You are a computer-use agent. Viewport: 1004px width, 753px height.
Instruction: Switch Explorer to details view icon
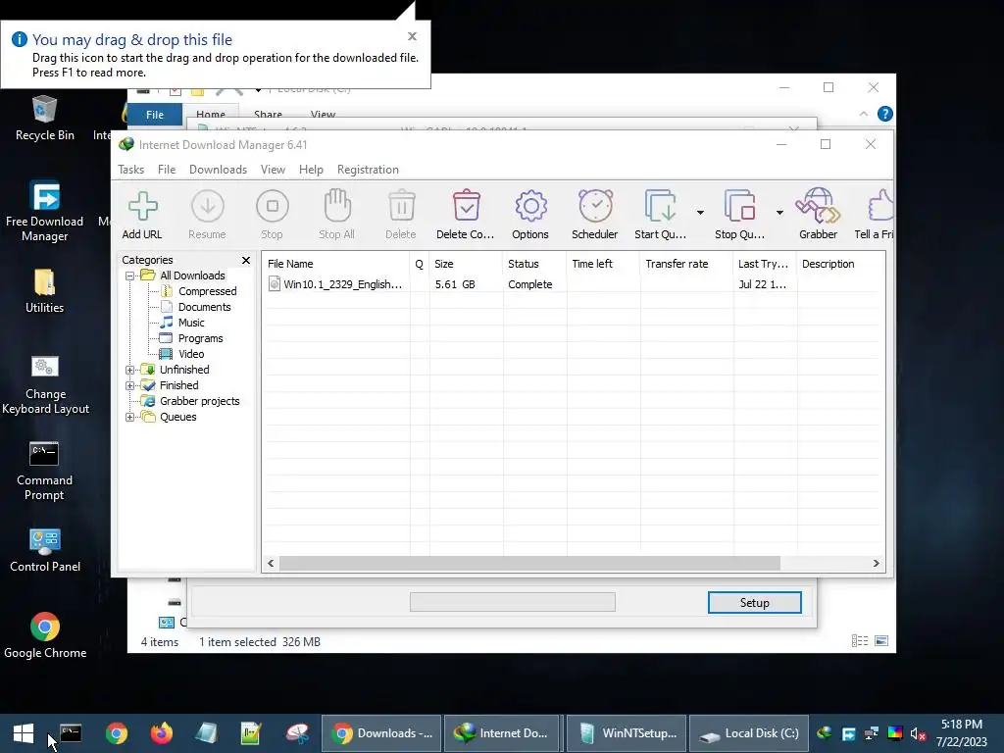pos(860,641)
